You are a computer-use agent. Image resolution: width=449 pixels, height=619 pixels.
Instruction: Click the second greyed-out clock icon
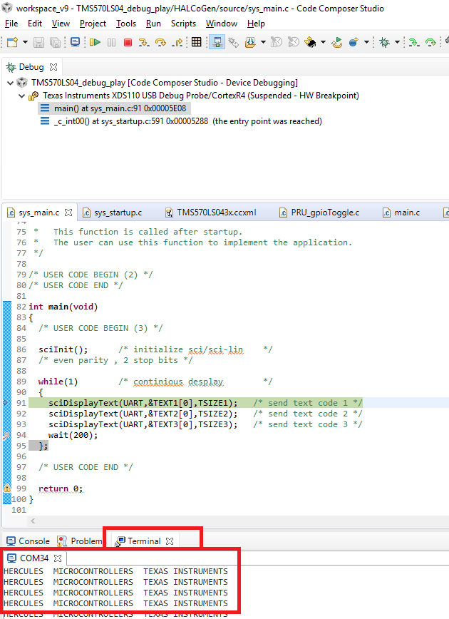point(294,42)
